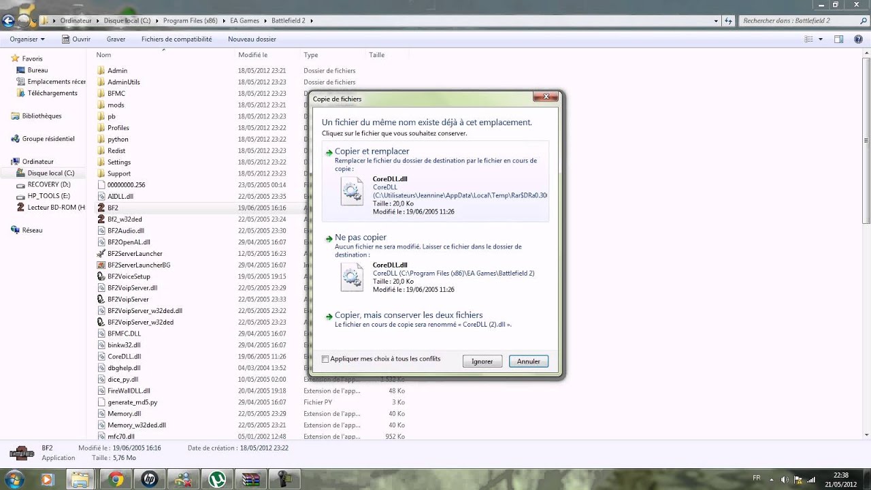Select the Admin folder icon
871x490 pixels.
(101, 71)
